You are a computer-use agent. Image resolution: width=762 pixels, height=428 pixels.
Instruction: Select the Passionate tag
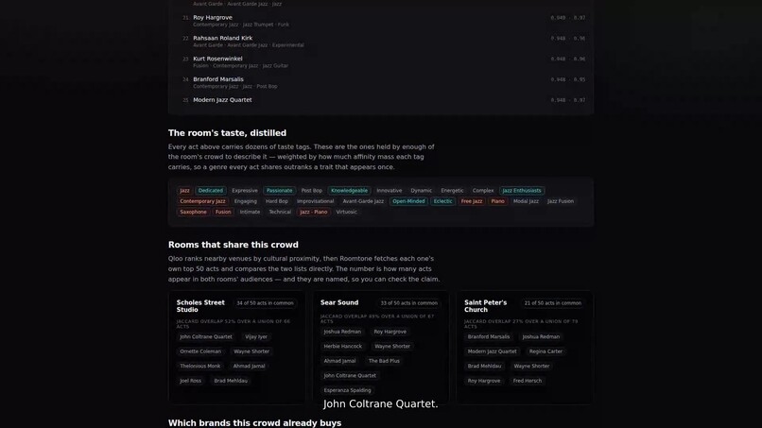(280, 191)
